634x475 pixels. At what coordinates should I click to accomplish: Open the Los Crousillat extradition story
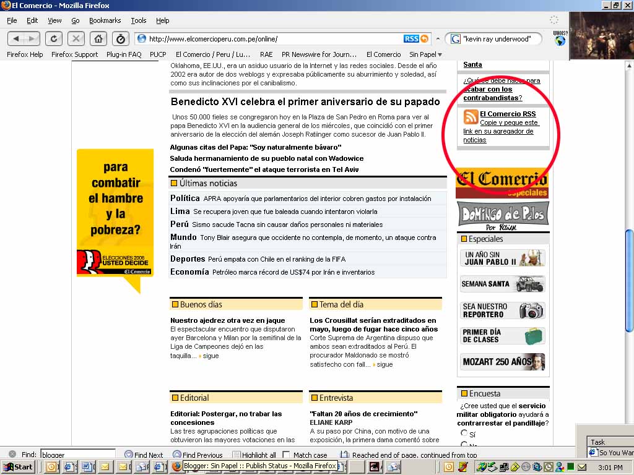(x=373, y=325)
